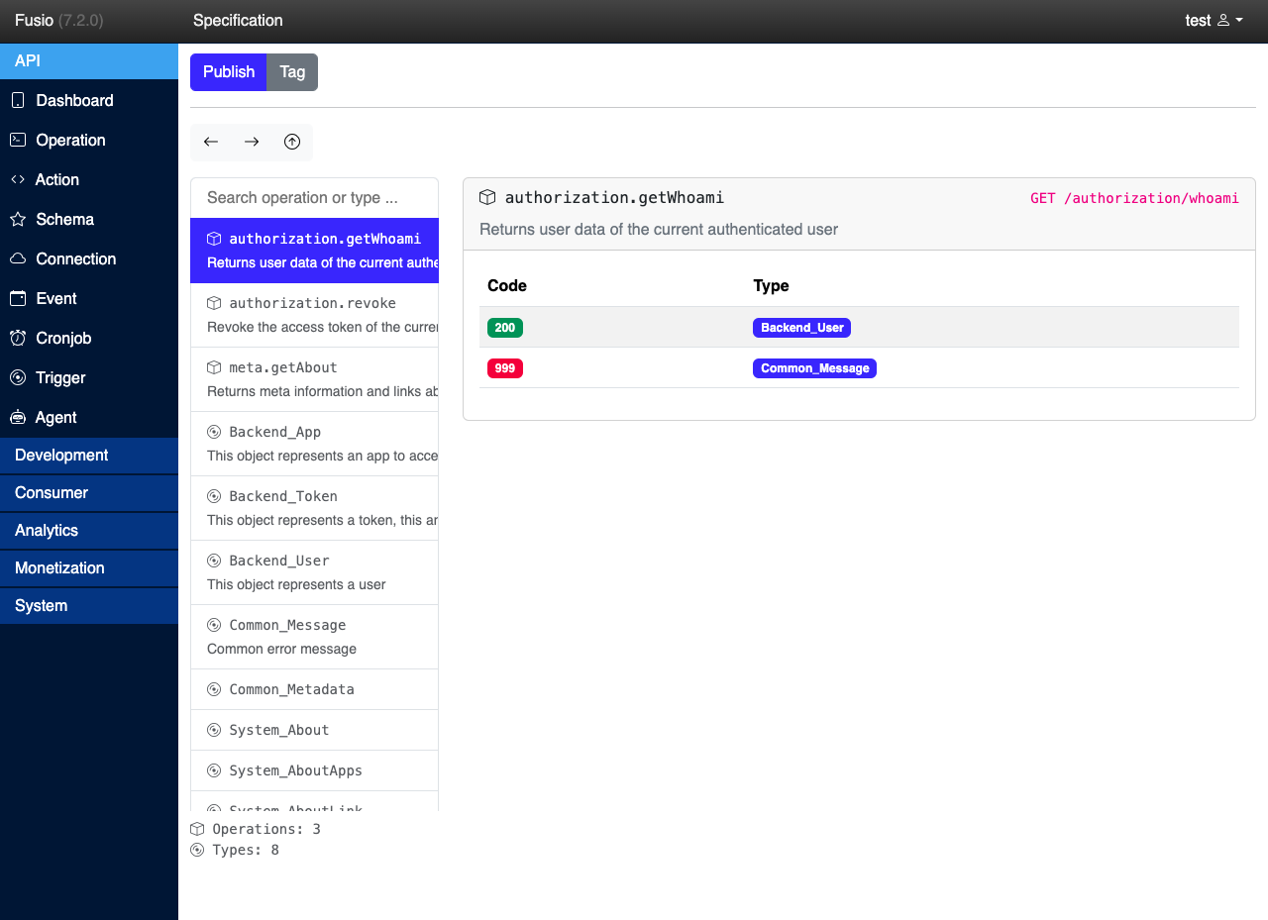Select the Backend_User list entry
Image resolution: width=1268 pixels, height=920 pixels.
(314, 572)
